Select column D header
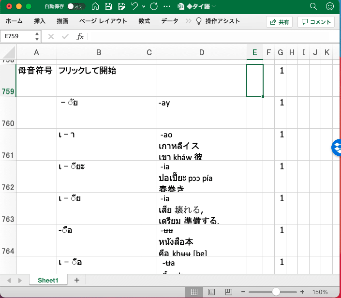Image resolution: width=341 pixels, height=298 pixels. pyautogui.click(x=202, y=52)
